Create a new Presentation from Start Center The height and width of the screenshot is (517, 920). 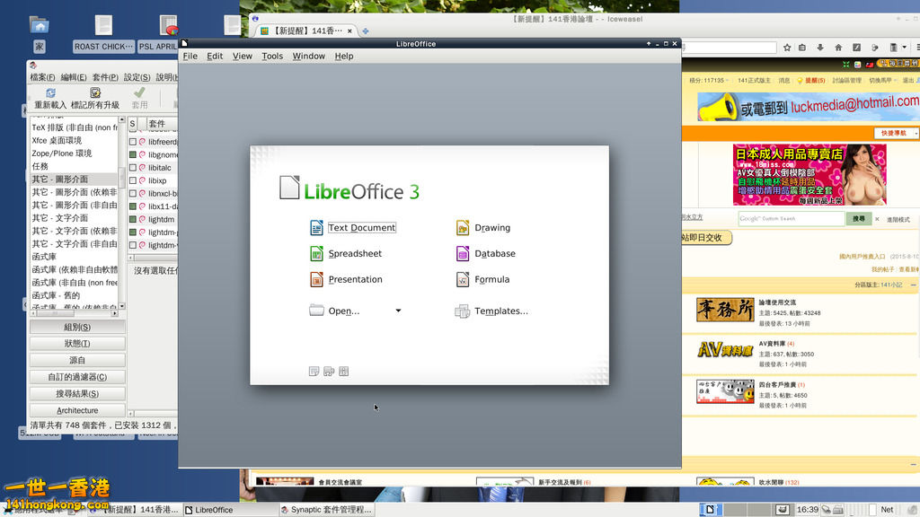click(346, 279)
